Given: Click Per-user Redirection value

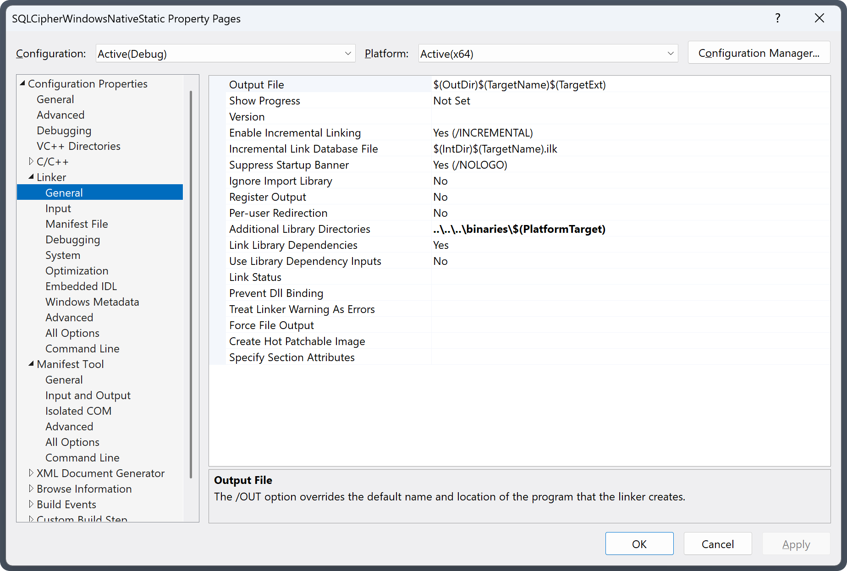Looking at the screenshot, I should pyautogui.click(x=631, y=213).
